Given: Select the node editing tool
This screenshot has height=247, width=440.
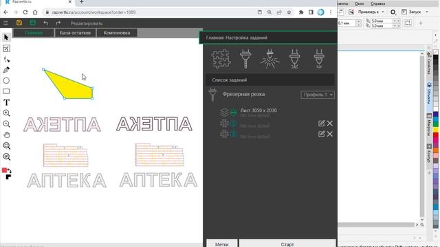Looking at the screenshot, I should pos(6,59).
